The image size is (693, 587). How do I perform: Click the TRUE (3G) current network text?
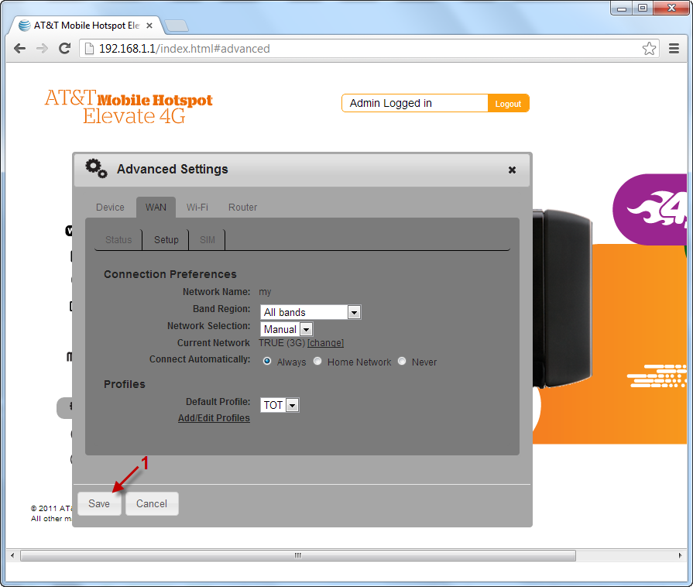click(282, 343)
